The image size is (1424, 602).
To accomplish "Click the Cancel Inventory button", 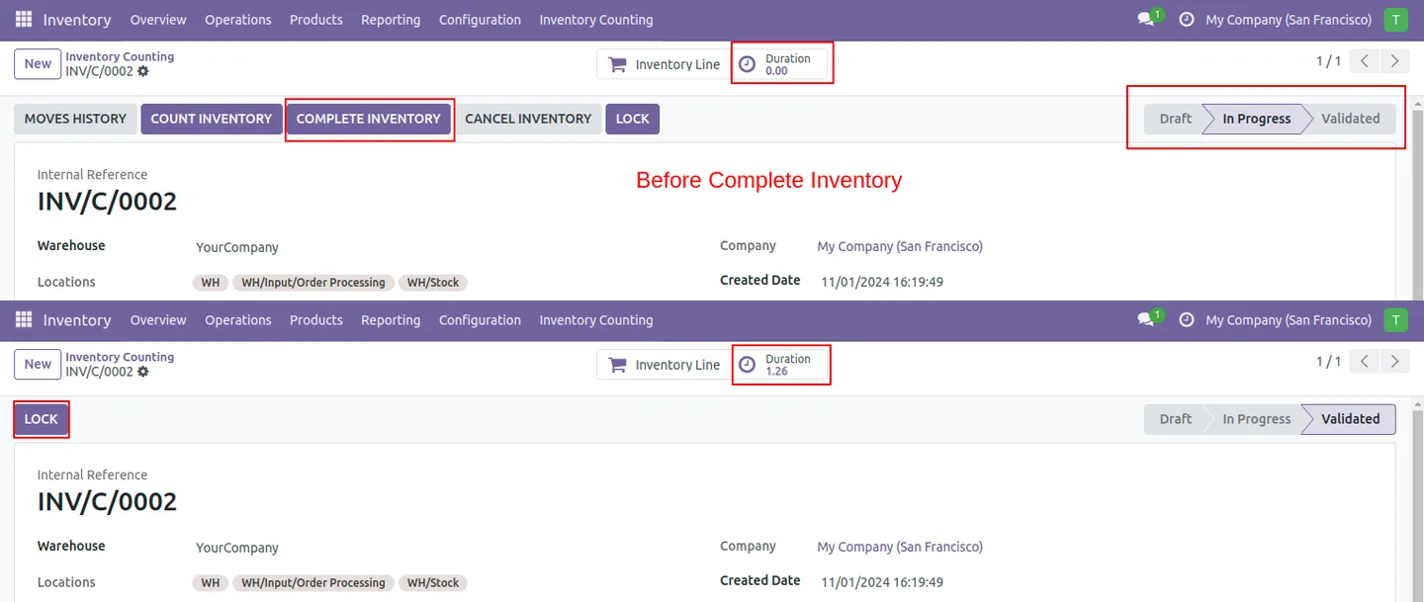I will pyautogui.click(x=528, y=119).
